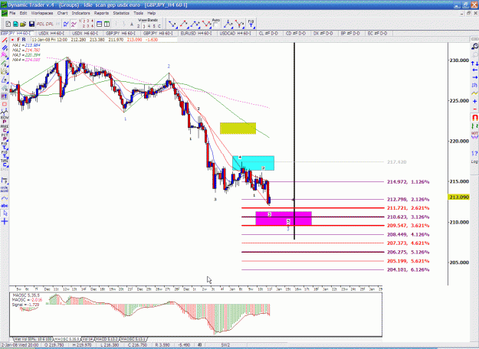Screen dimensions: 479x349
Task: Switch to GBPJPY H6 60-I chart tab
Action: click(120, 33)
